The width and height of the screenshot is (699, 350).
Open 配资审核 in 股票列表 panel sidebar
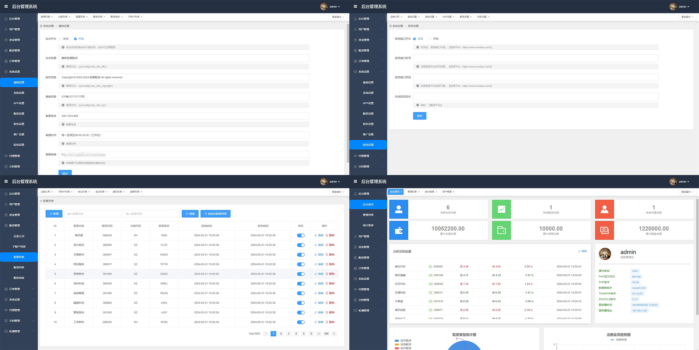[x=19, y=278]
